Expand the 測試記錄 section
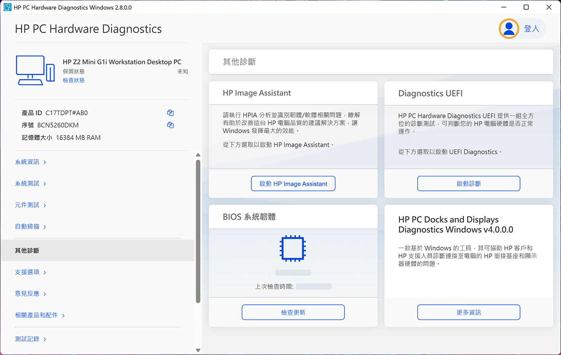 tap(27, 339)
